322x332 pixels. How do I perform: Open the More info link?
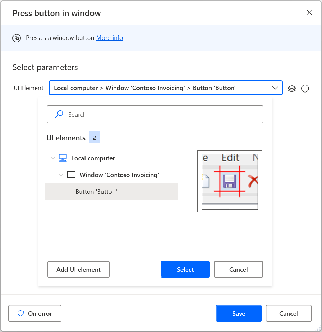pos(109,38)
